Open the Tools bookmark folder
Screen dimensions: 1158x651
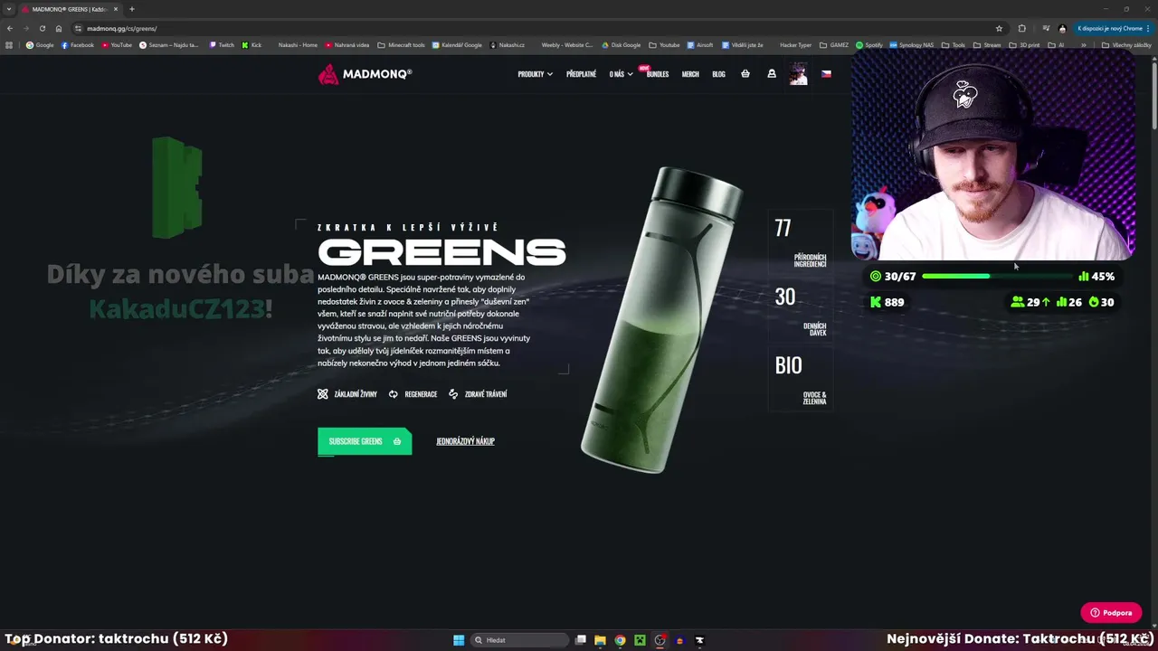pyautogui.click(x=954, y=44)
